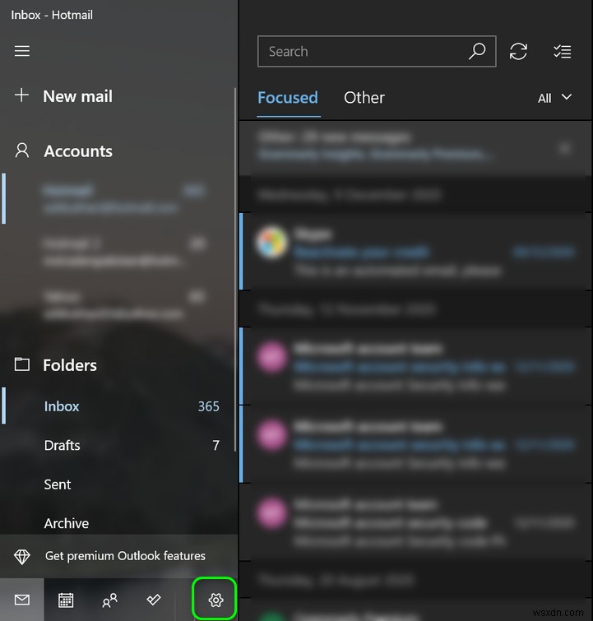
Task: Click the premium diamond icon
Action: pos(22,557)
